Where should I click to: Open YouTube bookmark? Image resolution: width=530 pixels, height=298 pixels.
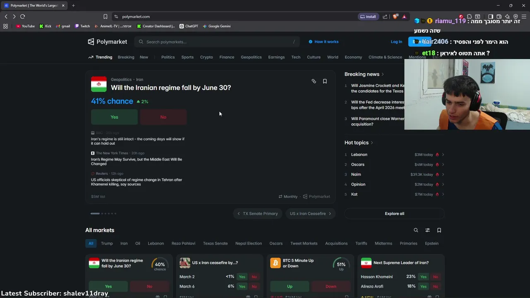25,26
